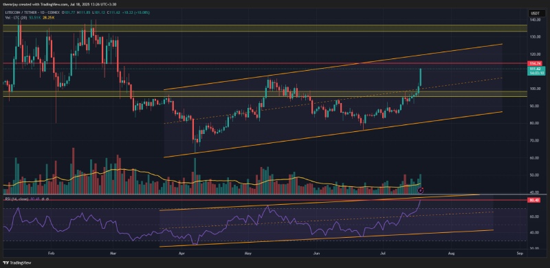Click the Aug label on time axis
The image size is (550, 268).
coord(452,253)
